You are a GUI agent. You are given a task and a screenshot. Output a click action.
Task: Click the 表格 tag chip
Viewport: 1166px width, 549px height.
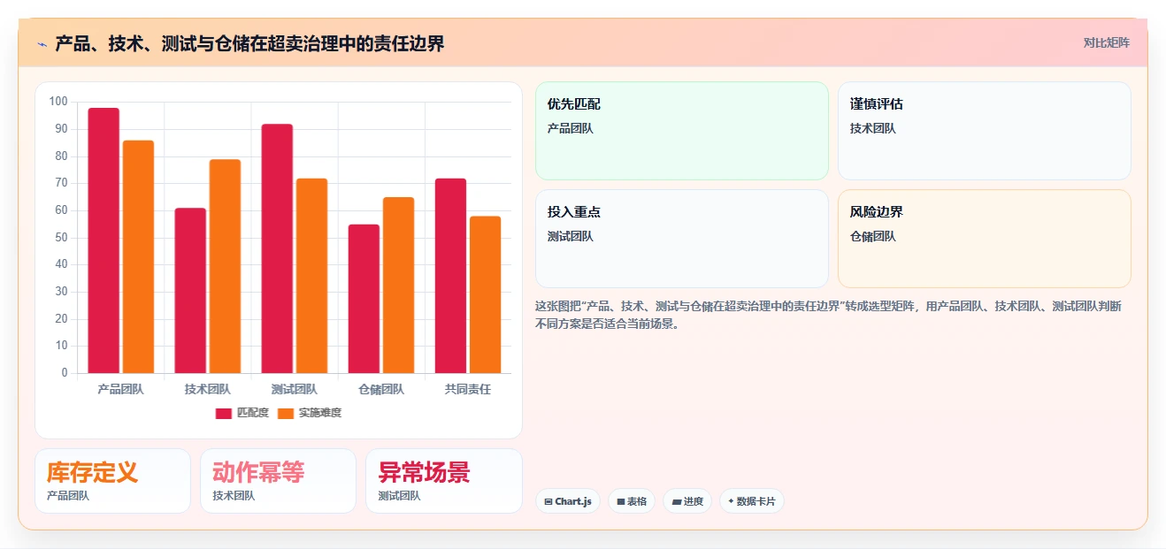tap(632, 501)
